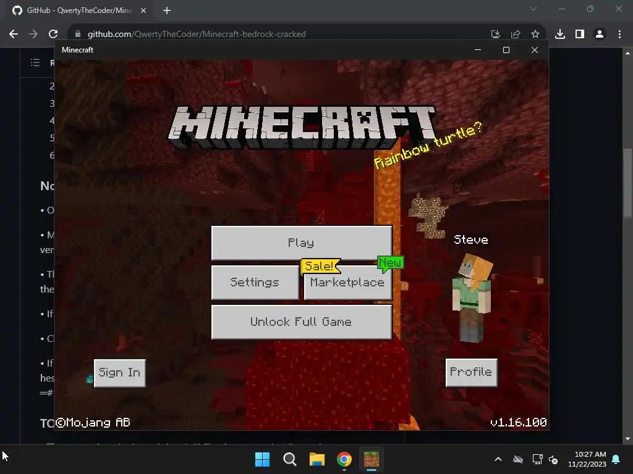Click the Chrome address bar URL
The width and height of the screenshot is (633, 474).
coord(197,34)
